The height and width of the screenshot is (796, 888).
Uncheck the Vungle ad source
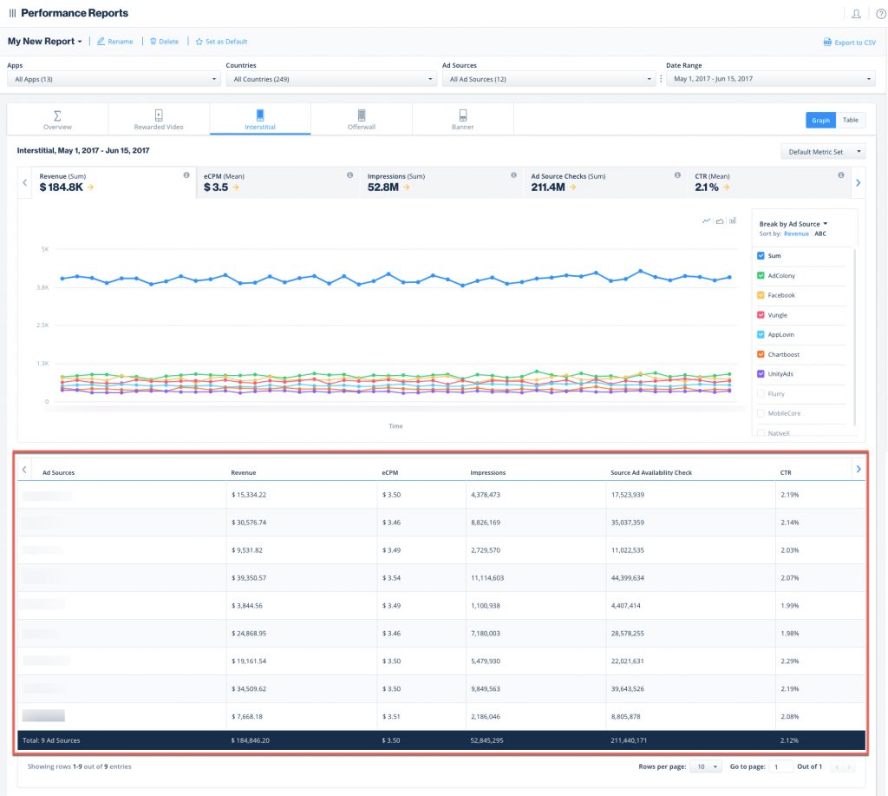(x=761, y=314)
